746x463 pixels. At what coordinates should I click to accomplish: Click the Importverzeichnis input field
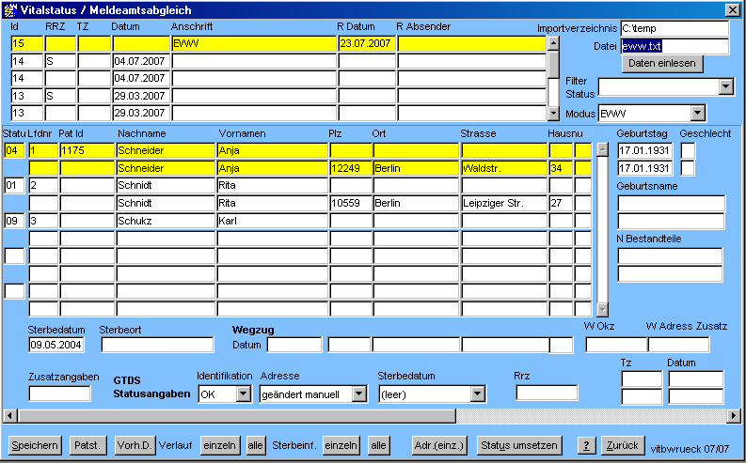tap(674, 28)
